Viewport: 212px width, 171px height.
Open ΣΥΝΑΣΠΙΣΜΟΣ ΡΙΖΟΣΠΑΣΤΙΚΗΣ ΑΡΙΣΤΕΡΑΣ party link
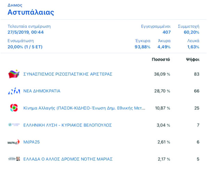68,74
